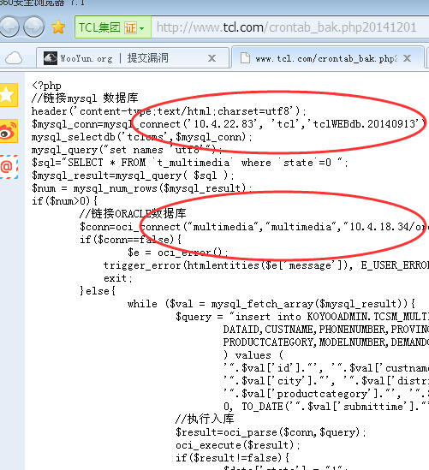Screen dimensions: 429x470
Task: Click the mysql_connect line with 10.4.22.83
Action: [x=229, y=124]
